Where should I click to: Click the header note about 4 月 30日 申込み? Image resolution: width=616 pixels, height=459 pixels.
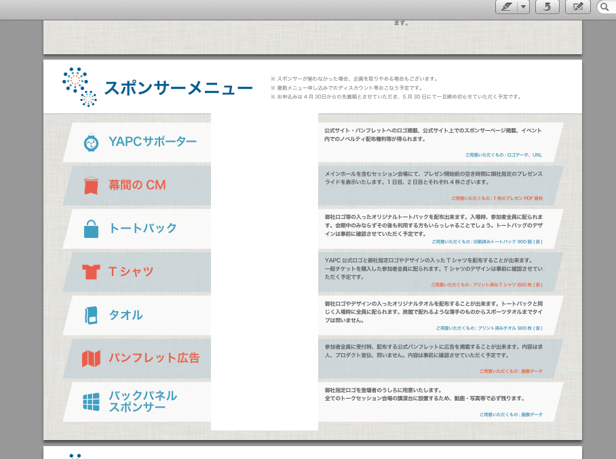[x=396, y=96]
